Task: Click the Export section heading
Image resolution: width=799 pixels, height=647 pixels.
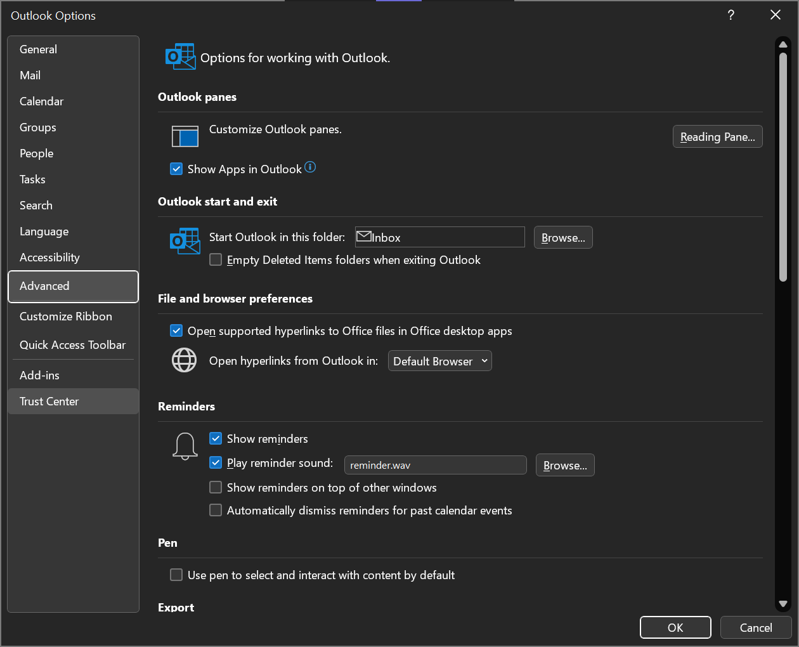Action: click(x=176, y=607)
